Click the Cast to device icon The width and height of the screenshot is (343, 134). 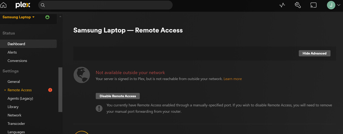313,5
